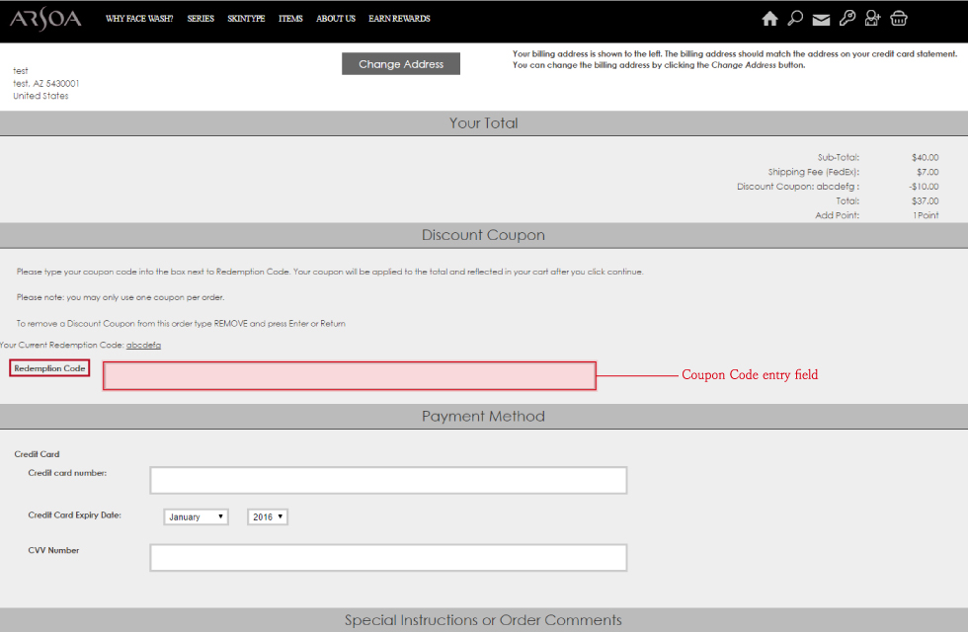Select SKINTYPE in navigation bar
The height and width of the screenshot is (632, 968).
click(246, 19)
